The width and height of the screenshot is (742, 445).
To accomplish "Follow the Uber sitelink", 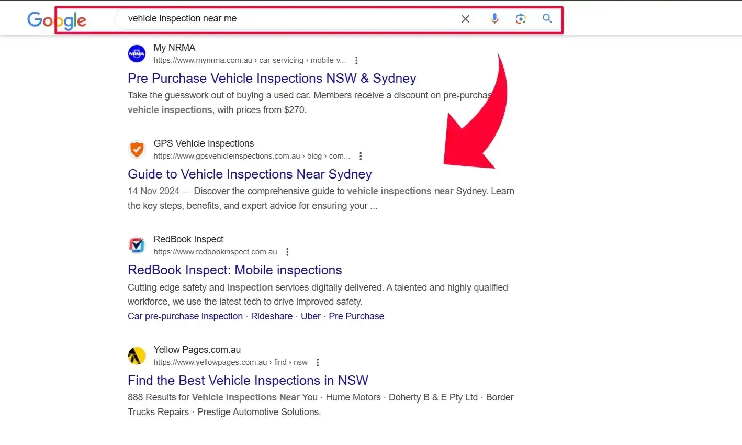I will click(311, 316).
